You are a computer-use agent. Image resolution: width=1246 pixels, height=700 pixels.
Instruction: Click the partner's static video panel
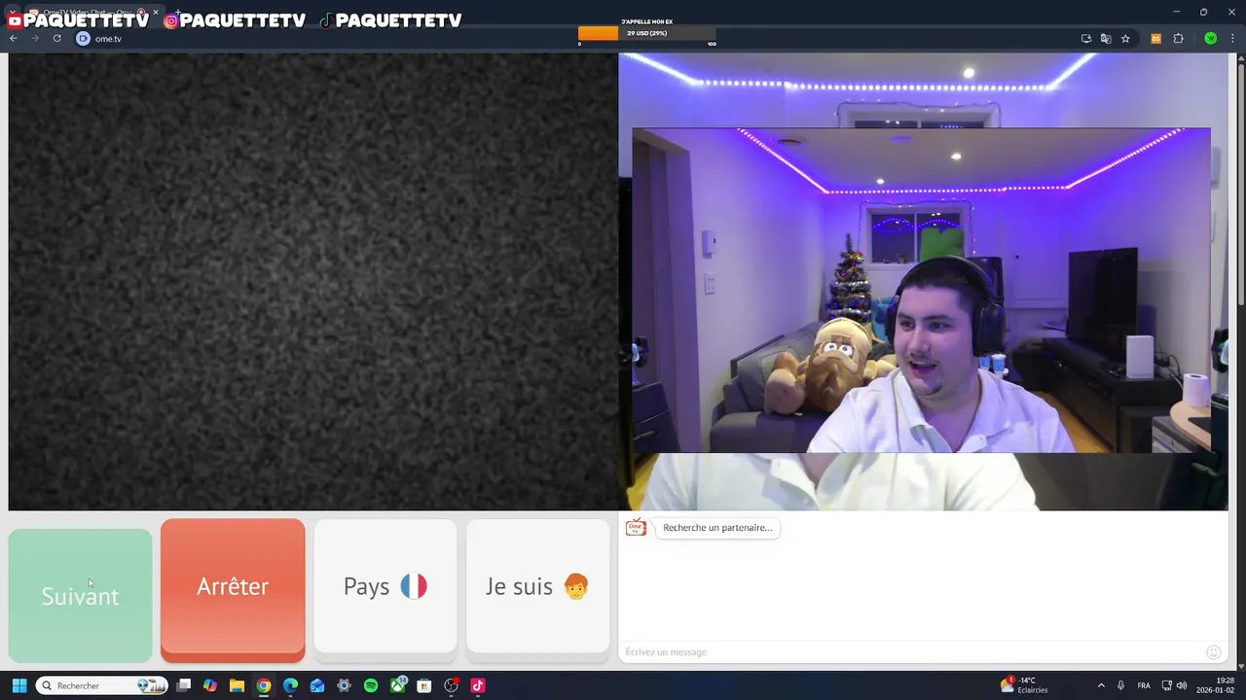pyautogui.click(x=312, y=282)
